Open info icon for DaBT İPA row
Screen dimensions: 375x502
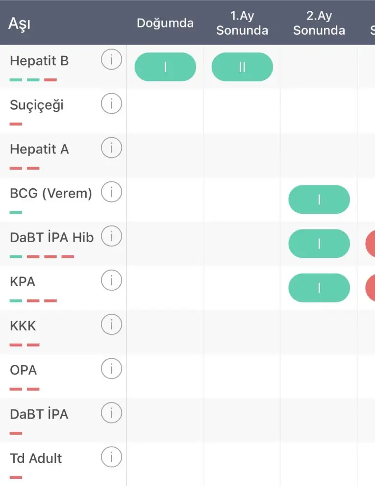(111, 413)
